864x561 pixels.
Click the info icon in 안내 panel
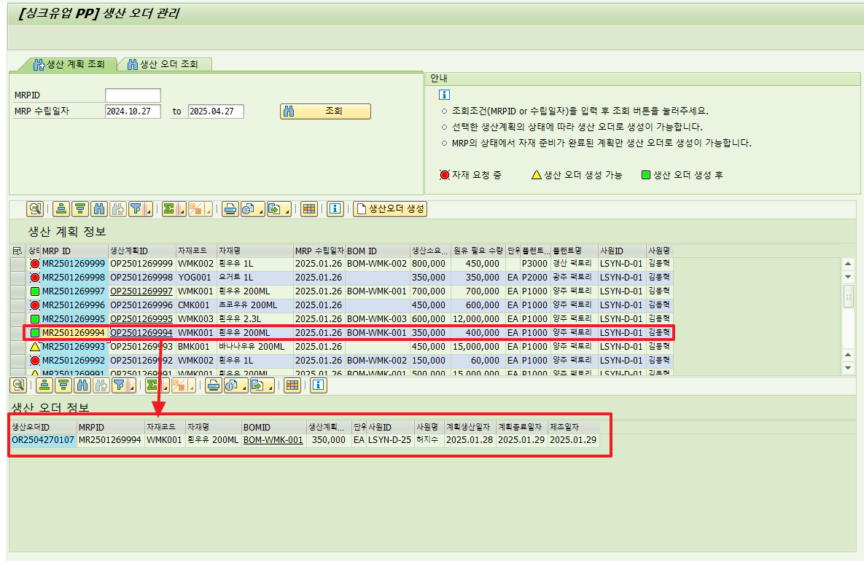[x=444, y=95]
